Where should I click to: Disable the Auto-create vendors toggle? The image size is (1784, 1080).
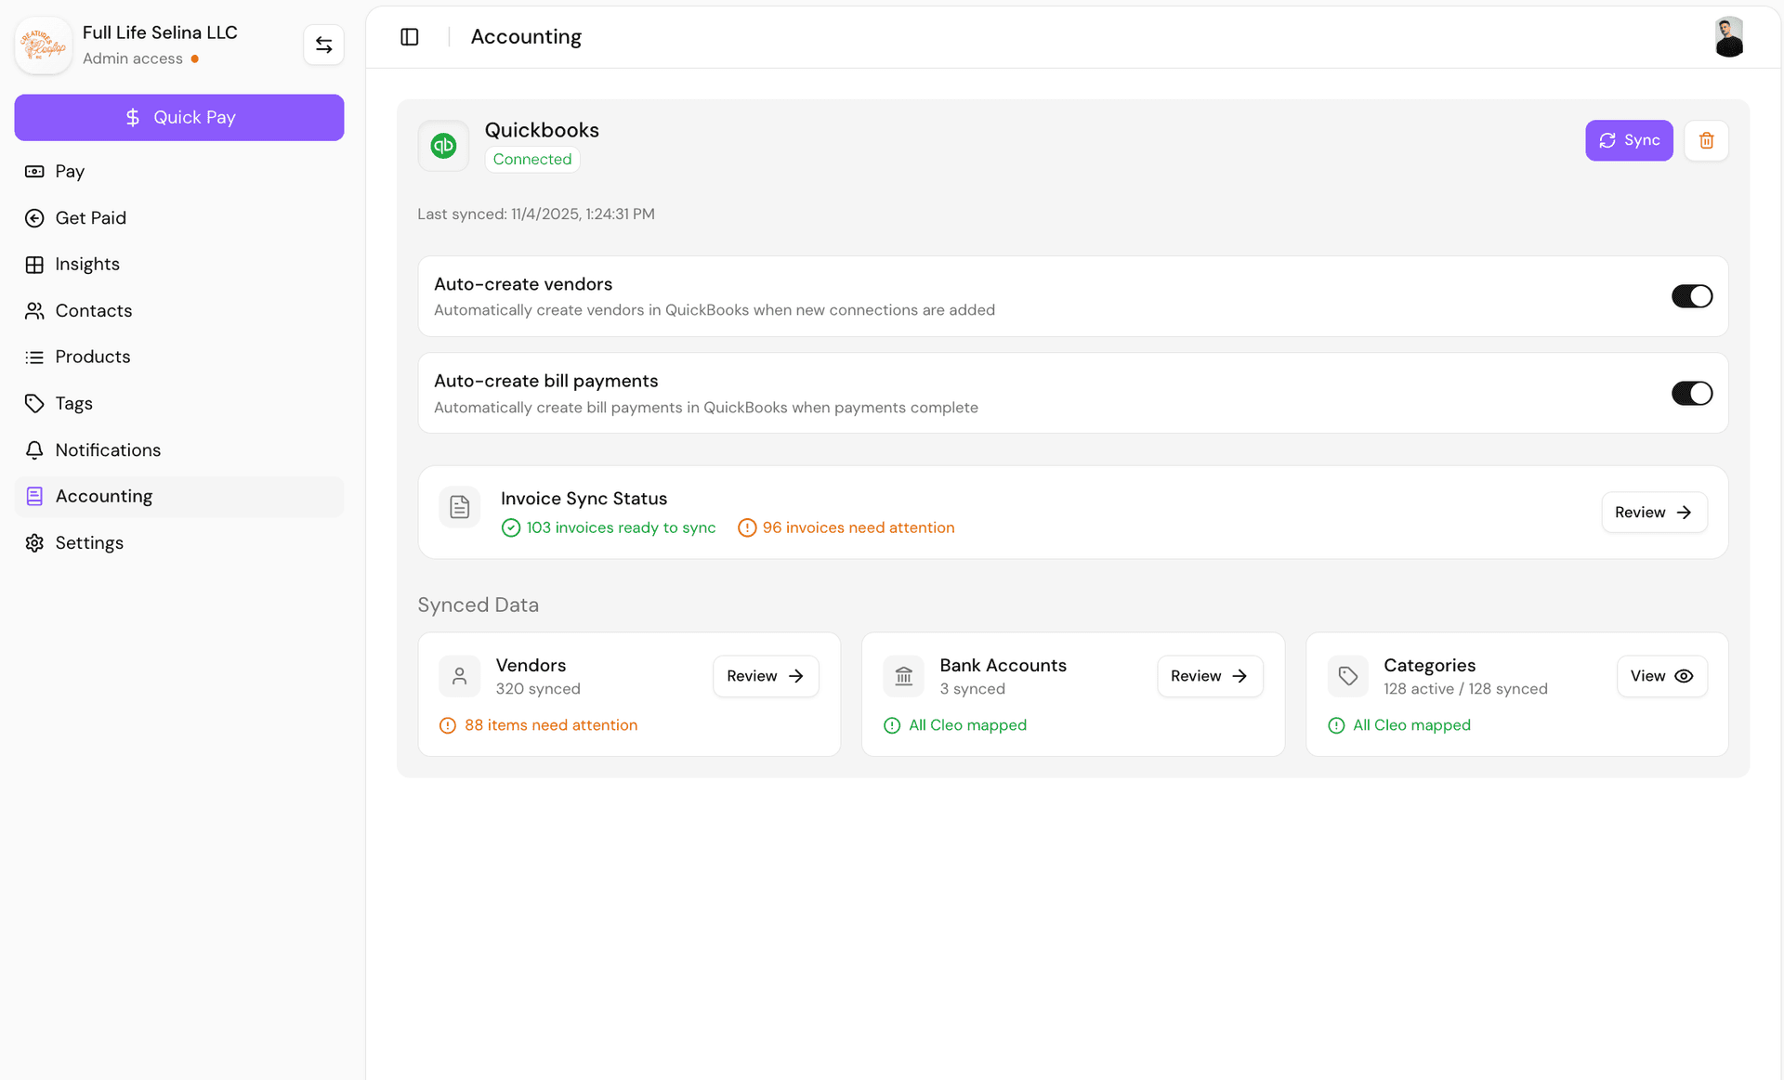[1691, 295]
